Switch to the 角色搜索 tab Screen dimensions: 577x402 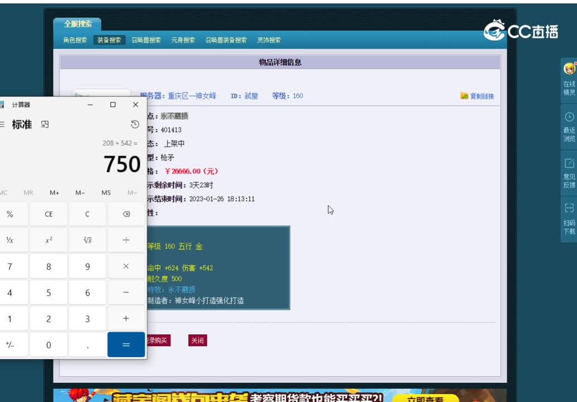click(x=75, y=40)
